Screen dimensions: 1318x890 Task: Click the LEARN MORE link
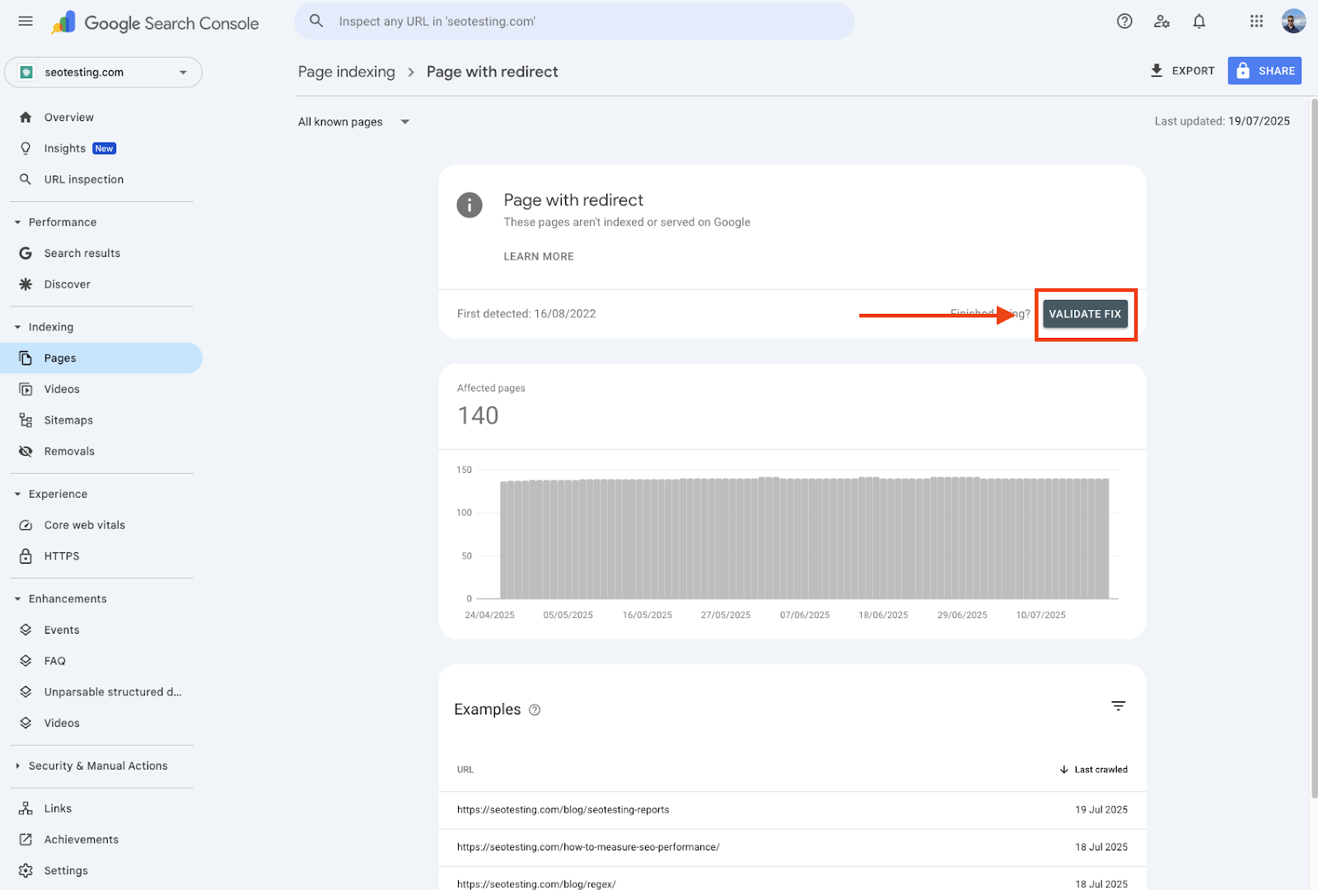[538, 256]
